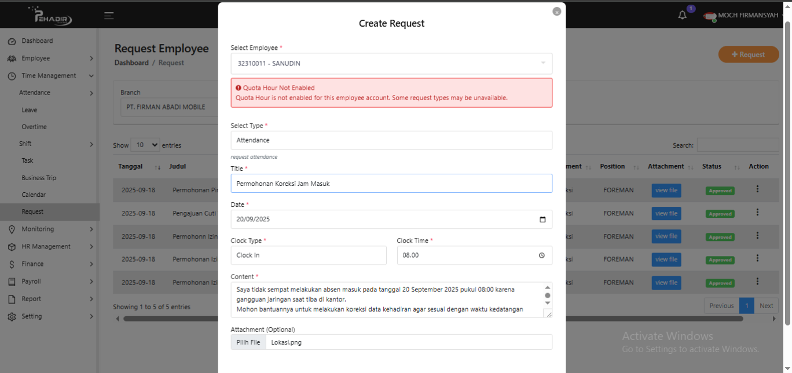The width and height of the screenshot is (792, 373).
Task: Click the clock icon in Clock Time
Action: 541,255
